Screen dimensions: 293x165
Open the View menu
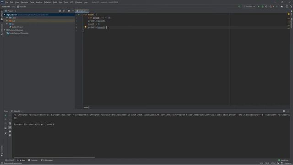(17, 2)
